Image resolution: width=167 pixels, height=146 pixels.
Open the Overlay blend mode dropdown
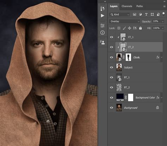(125, 22)
